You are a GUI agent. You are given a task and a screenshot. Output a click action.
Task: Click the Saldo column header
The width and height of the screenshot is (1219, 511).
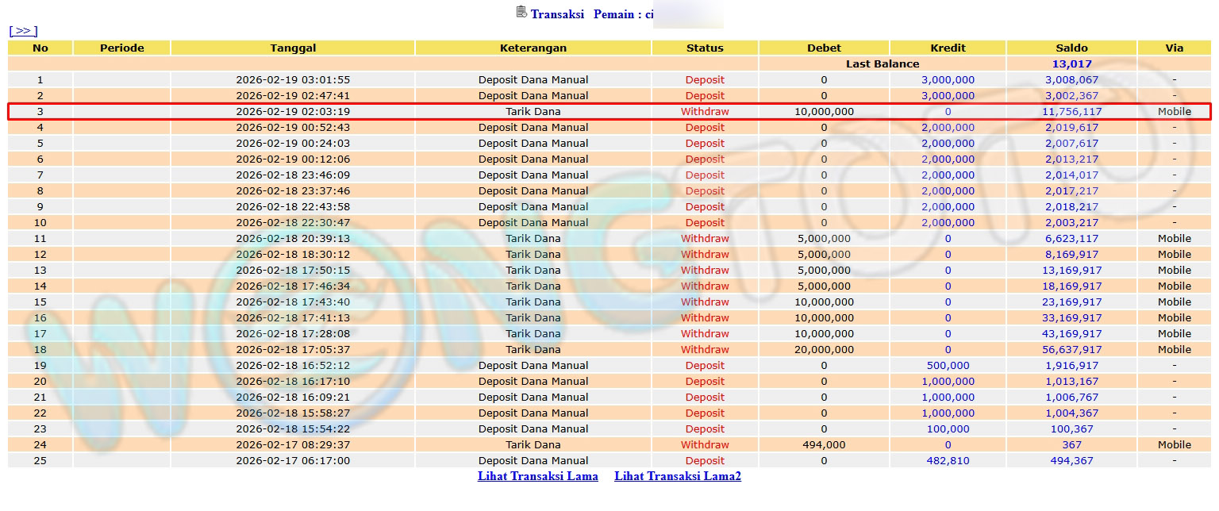[1071, 48]
